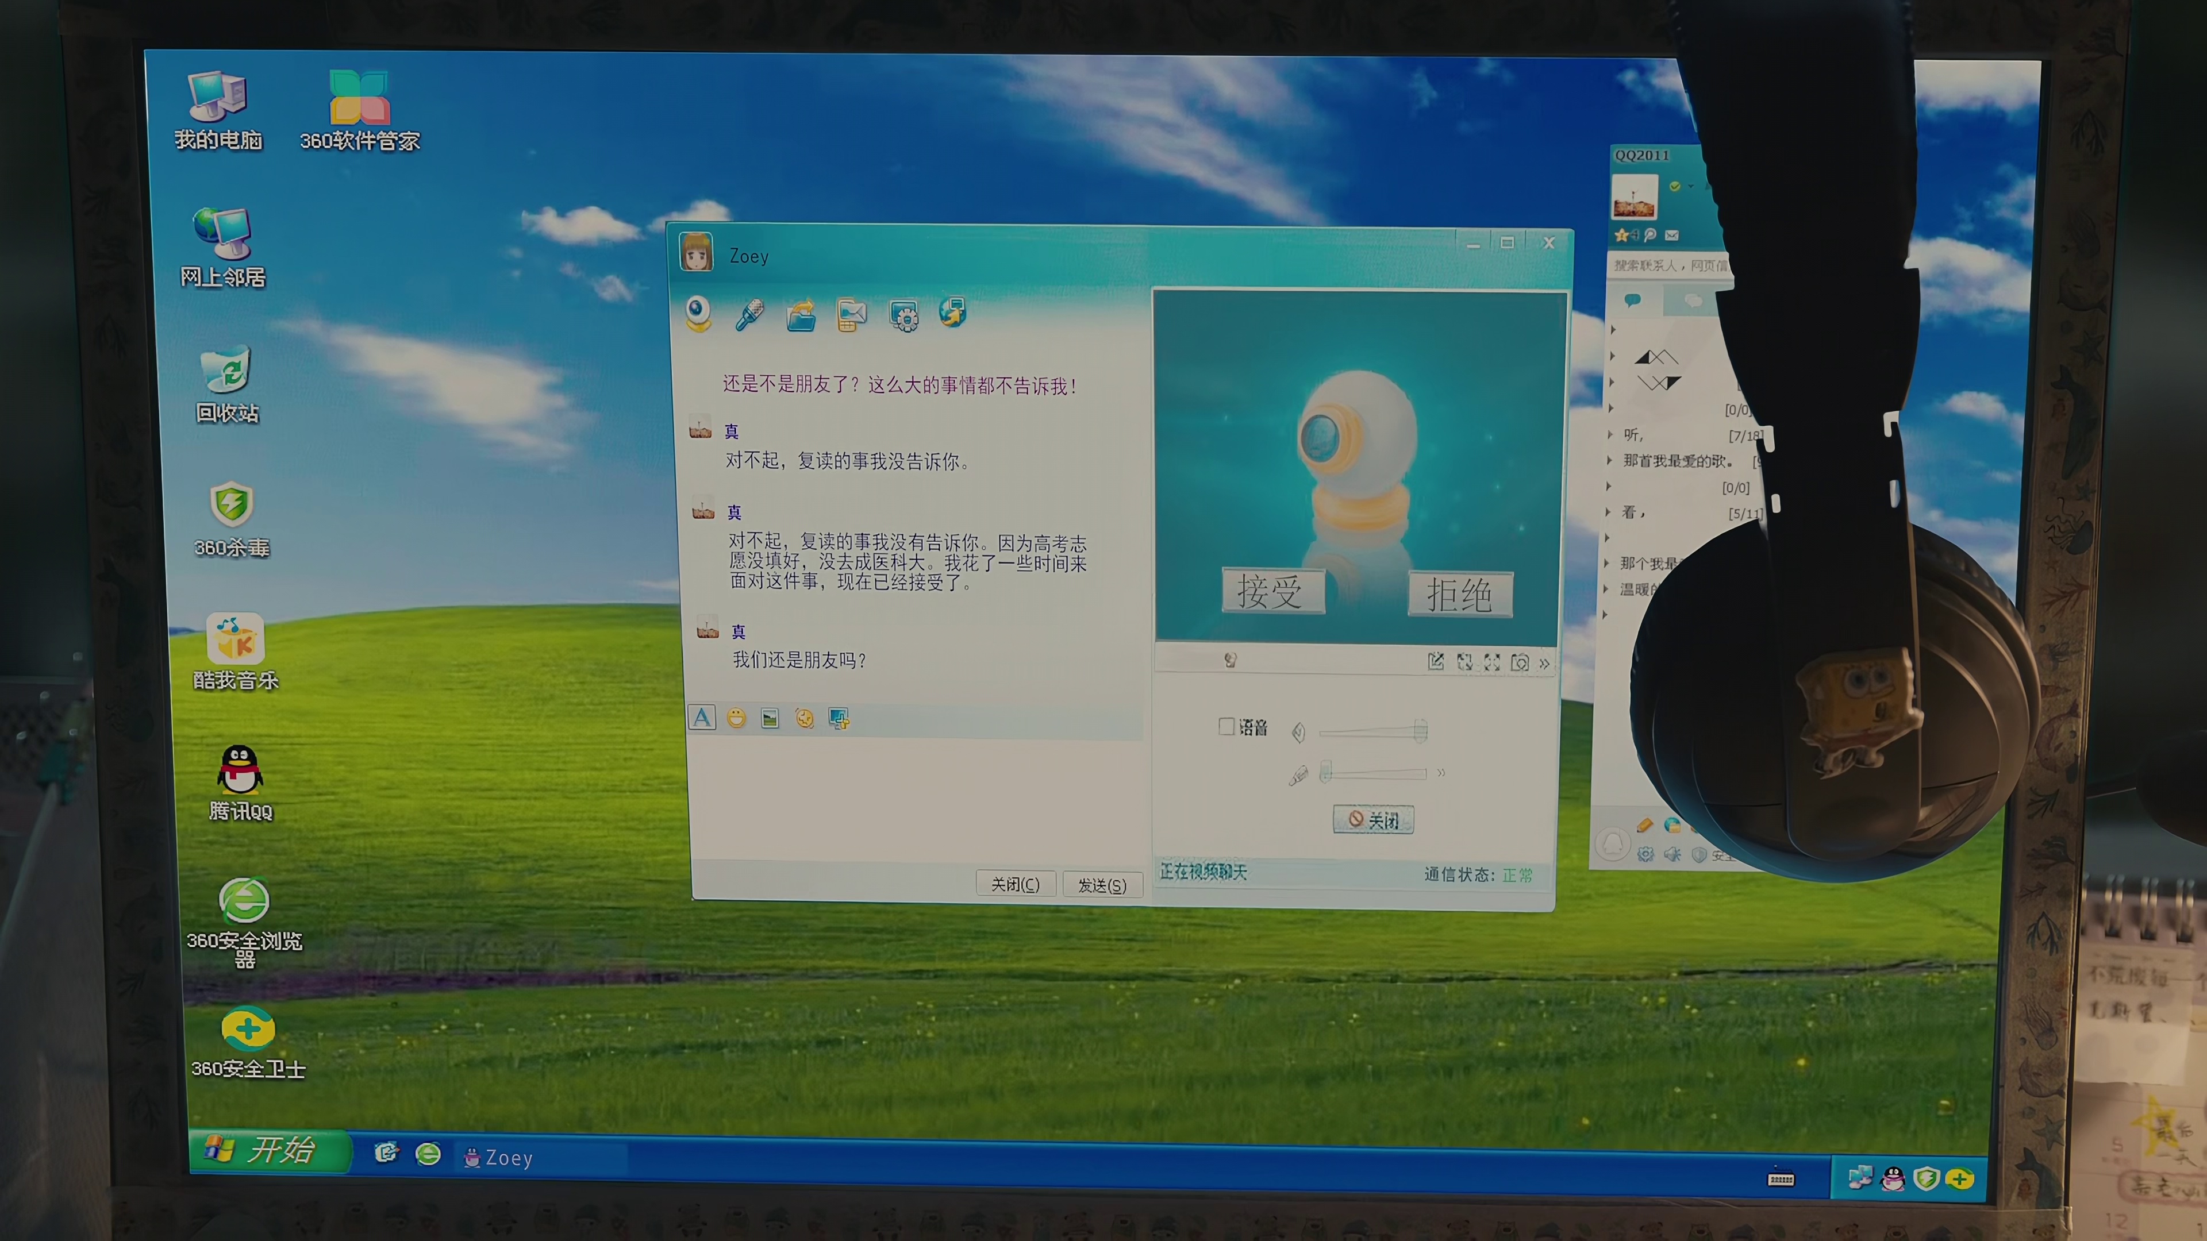Send the message with 发送(S)
The width and height of the screenshot is (2207, 1241).
click(x=1102, y=885)
